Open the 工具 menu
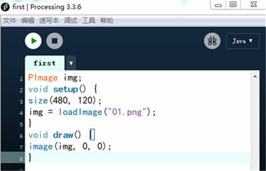Image resolution: width=266 pixels, height=171 pixels. 89,21
